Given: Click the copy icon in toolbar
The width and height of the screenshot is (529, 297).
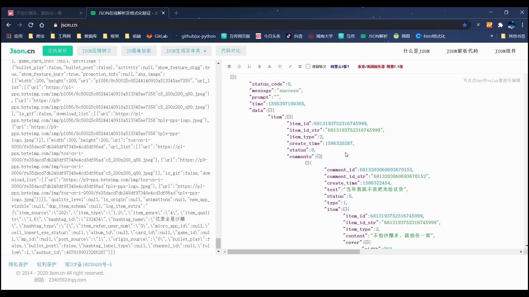Looking at the screenshot, I should pyautogui.click(x=280, y=66).
